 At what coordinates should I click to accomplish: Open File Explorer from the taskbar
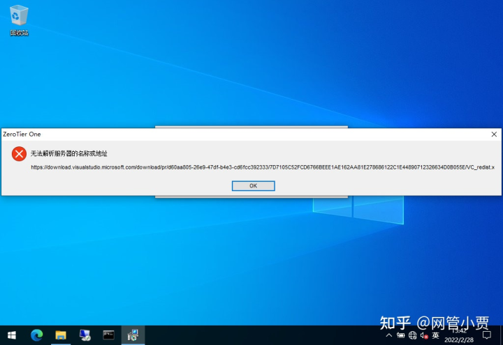point(61,335)
